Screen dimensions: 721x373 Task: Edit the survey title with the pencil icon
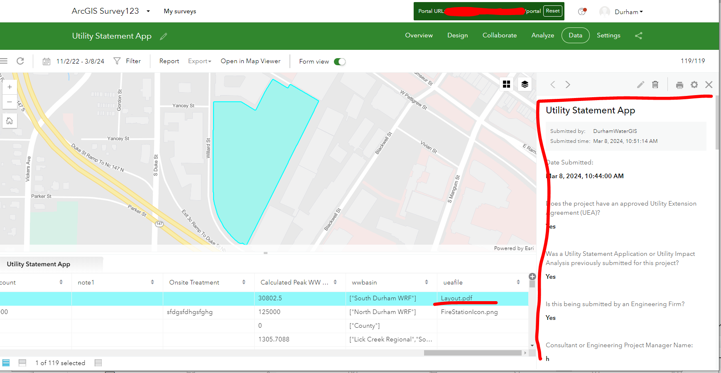click(164, 36)
